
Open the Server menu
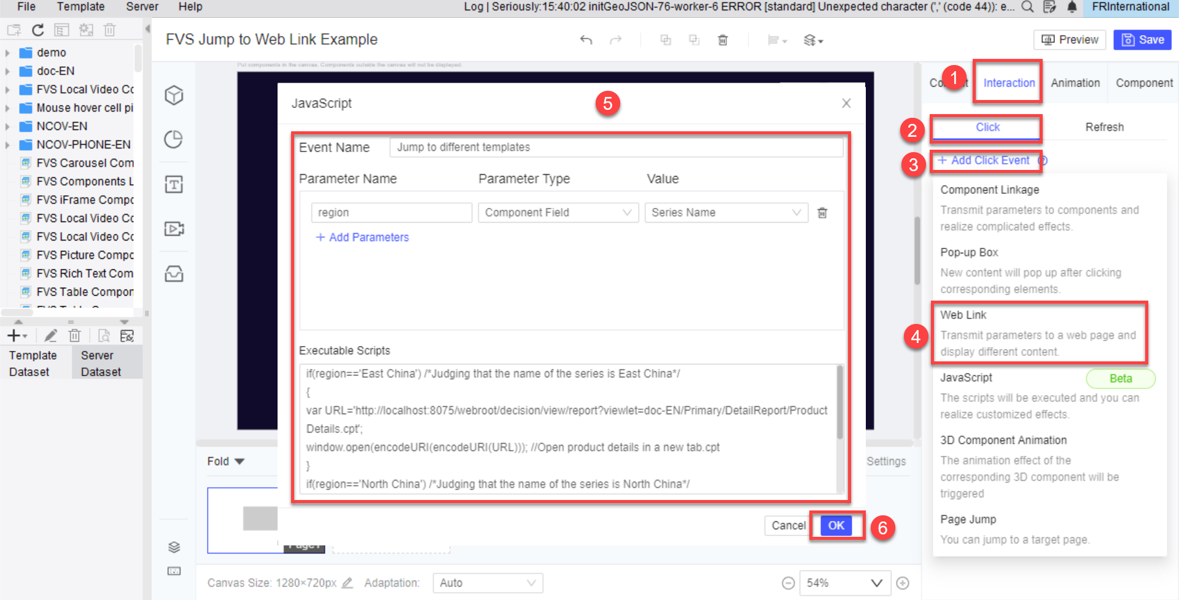click(142, 7)
